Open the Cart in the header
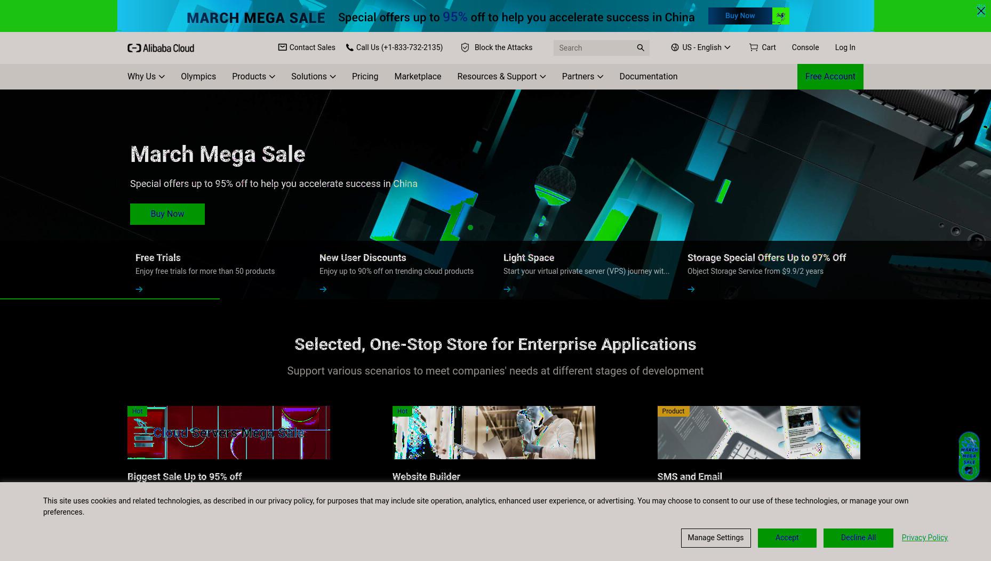The height and width of the screenshot is (561, 991). pyautogui.click(x=762, y=47)
